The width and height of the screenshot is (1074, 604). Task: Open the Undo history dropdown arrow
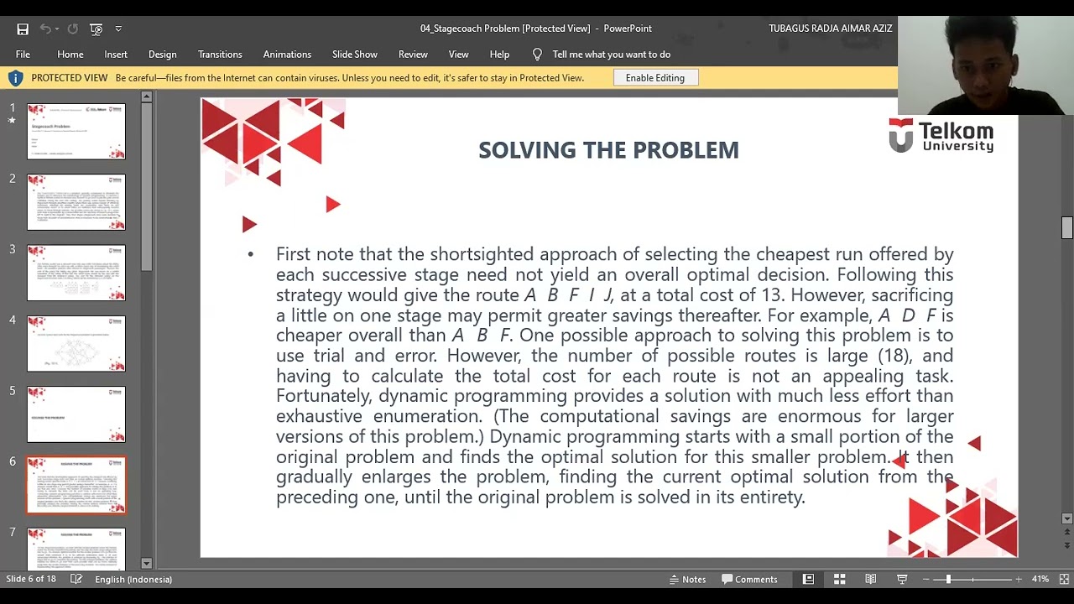[56, 29]
